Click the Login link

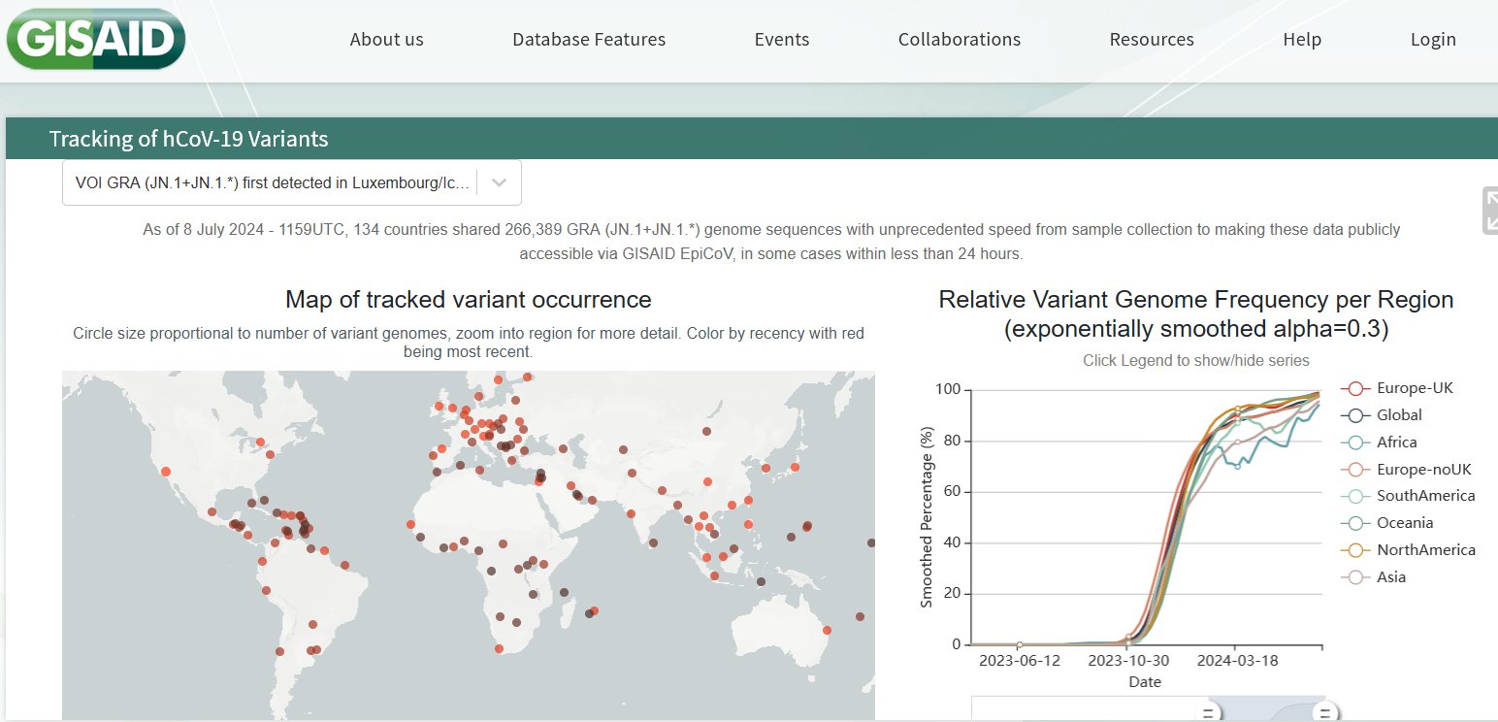(x=1433, y=40)
